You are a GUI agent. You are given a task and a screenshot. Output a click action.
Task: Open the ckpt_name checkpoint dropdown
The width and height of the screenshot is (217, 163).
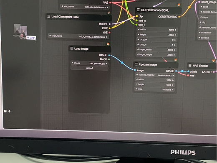(x=78, y=36)
